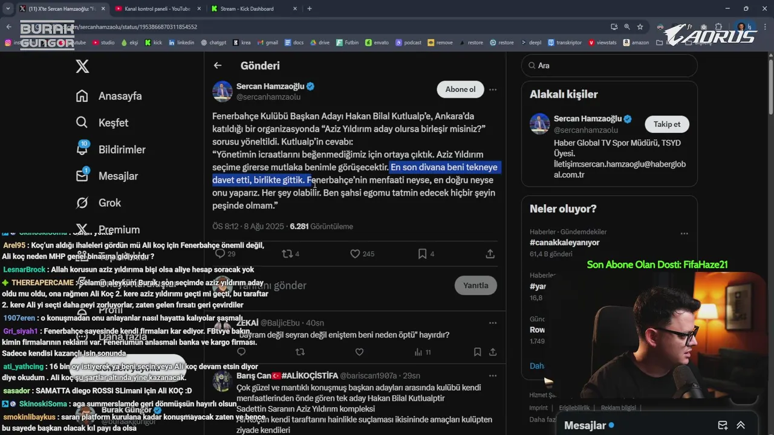Open more options for #canakkaleyanıyor trend
774x435 pixels.
[684, 233]
